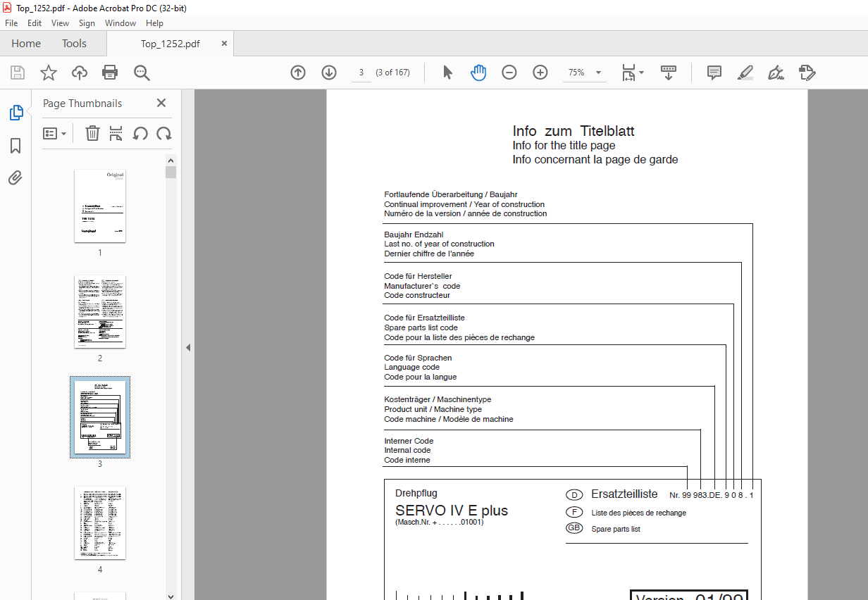
Task: Collapse the navigation pane arrow
Action: click(x=188, y=347)
